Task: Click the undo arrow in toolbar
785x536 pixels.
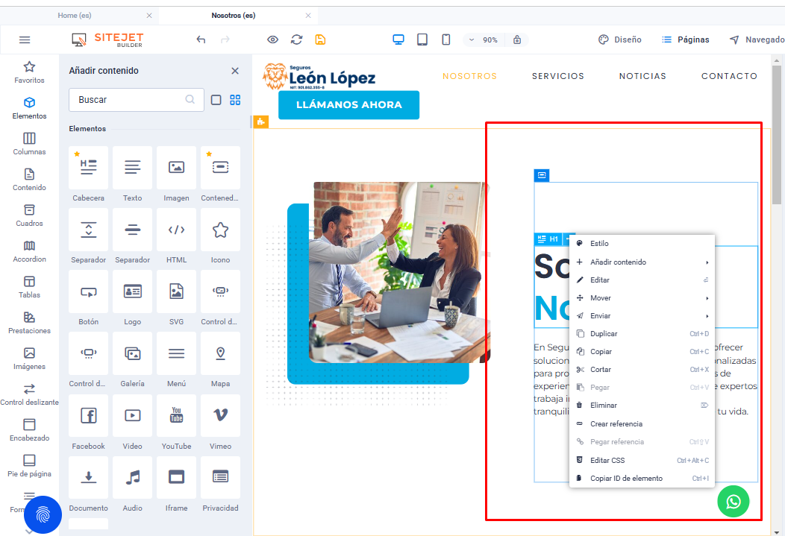Action: (x=201, y=40)
